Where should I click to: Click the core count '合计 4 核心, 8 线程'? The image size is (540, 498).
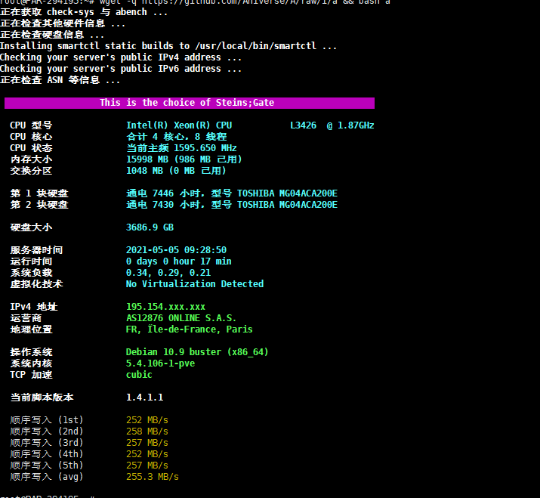click(176, 137)
